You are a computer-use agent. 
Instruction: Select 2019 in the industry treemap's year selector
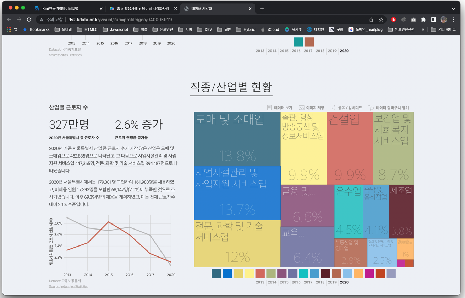[332, 282]
